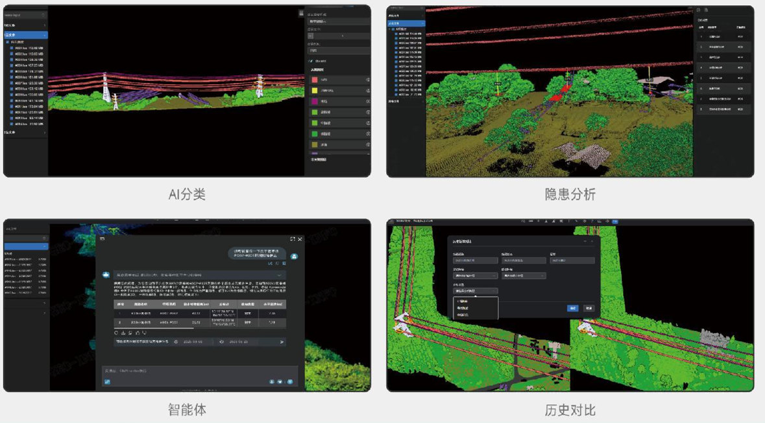Screen dimensions: 765x423
Task: Expand the bottom collapsed section in AI分类 sidebar
Action: pyautogui.click(x=25, y=133)
